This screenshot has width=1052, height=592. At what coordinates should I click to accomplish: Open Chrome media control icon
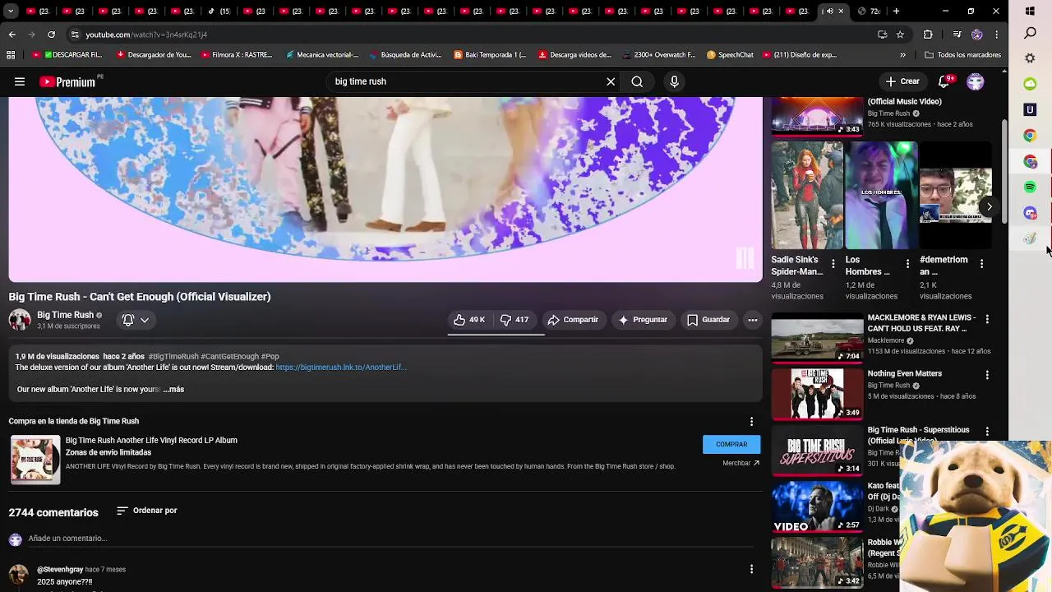[957, 35]
